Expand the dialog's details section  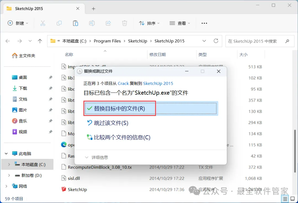coord(97,157)
